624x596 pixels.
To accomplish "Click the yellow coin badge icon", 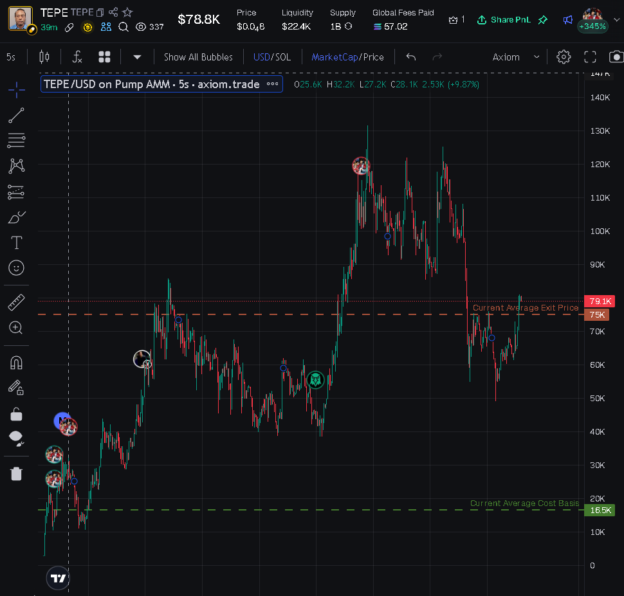I will [87, 27].
